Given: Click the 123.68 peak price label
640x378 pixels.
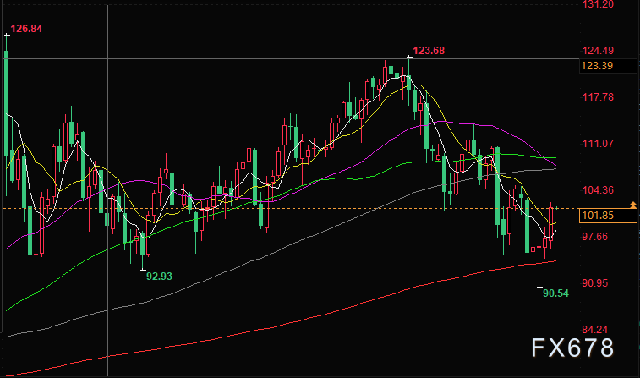Looking at the screenshot, I should [x=429, y=51].
